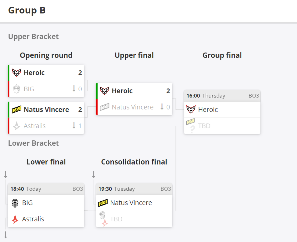The width and height of the screenshot is (297, 242).
Task: Click BIG logo in Lower final match
Action: coord(15,203)
